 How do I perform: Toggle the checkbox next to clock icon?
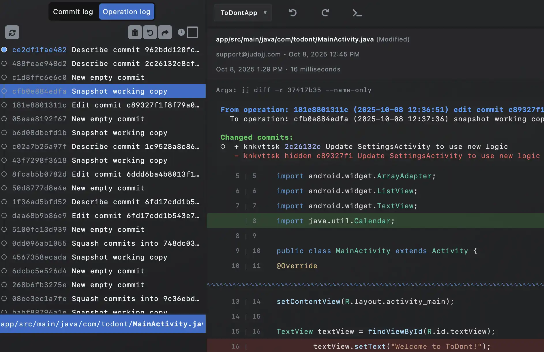(x=192, y=32)
